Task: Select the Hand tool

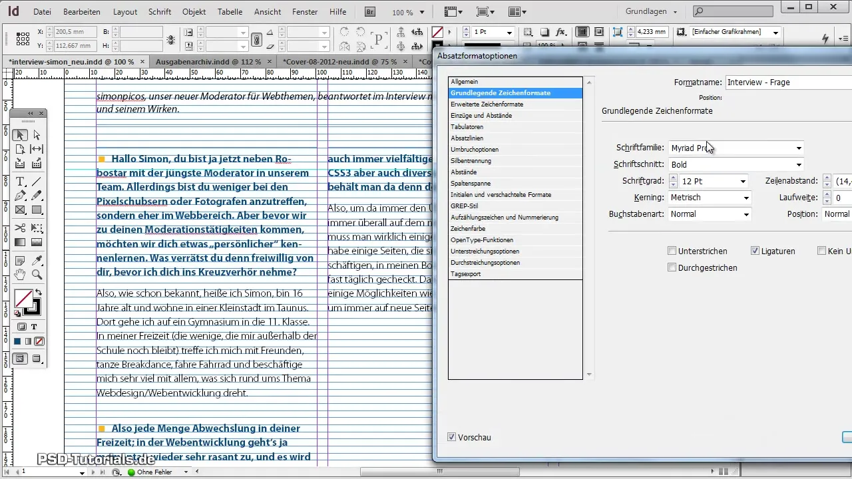Action: click(x=20, y=274)
